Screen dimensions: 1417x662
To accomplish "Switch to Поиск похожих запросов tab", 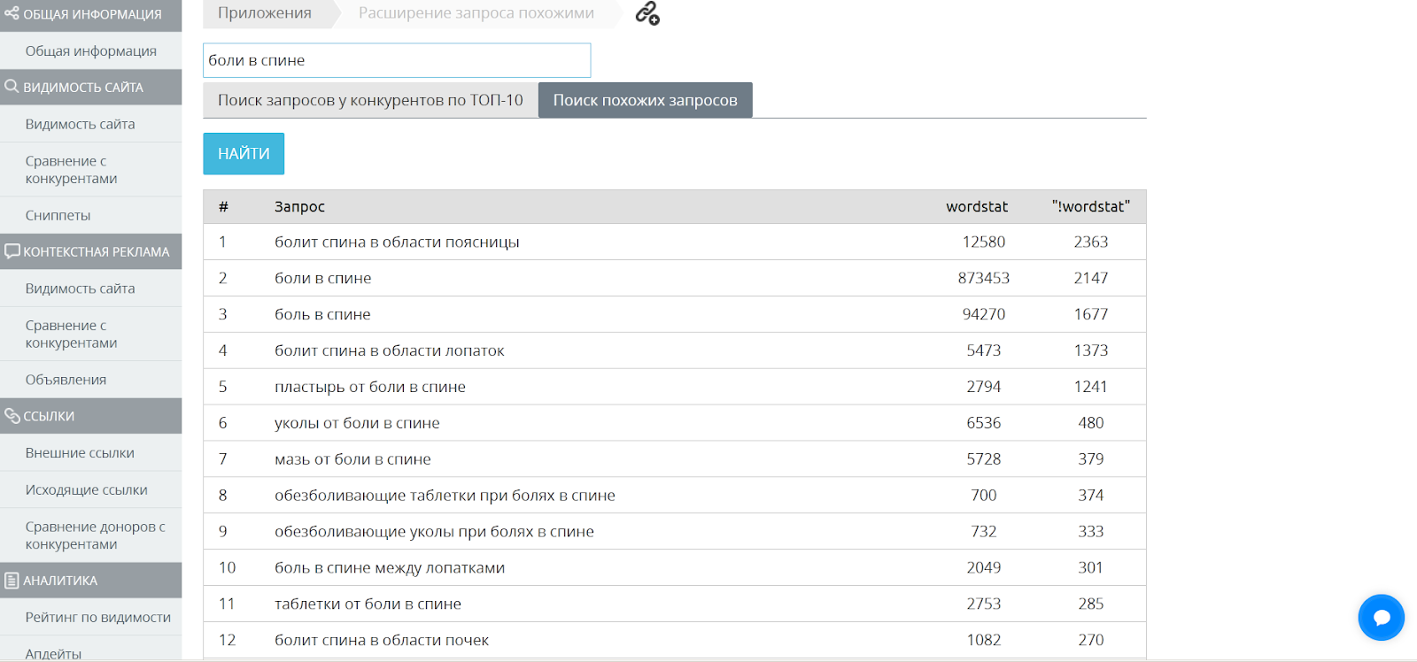I will coord(645,100).
